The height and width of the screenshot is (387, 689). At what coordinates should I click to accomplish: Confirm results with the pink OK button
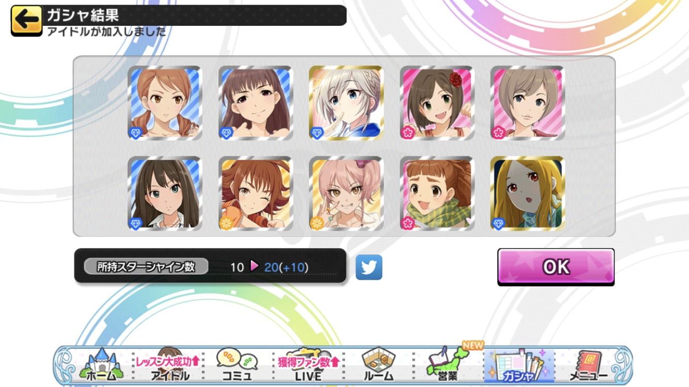[x=556, y=267]
